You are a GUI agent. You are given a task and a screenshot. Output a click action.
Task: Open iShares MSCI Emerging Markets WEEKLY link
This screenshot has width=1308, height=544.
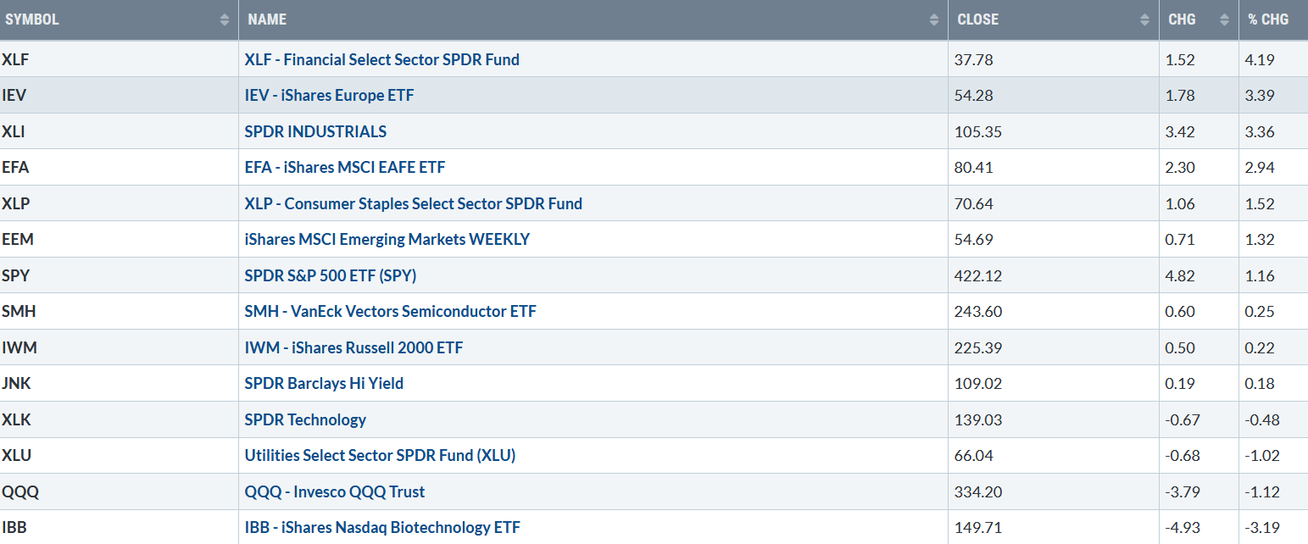pos(387,239)
